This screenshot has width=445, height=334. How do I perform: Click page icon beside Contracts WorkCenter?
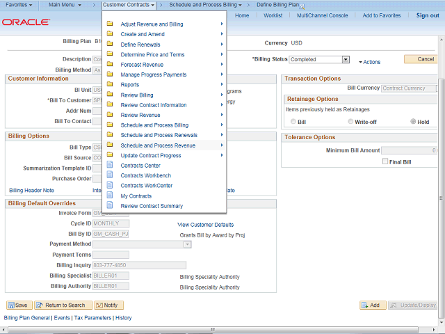pyautogui.click(x=110, y=185)
